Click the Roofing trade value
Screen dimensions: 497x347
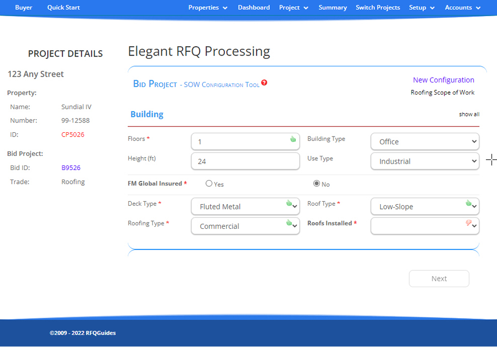pyautogui.click(x=73, y=182)
